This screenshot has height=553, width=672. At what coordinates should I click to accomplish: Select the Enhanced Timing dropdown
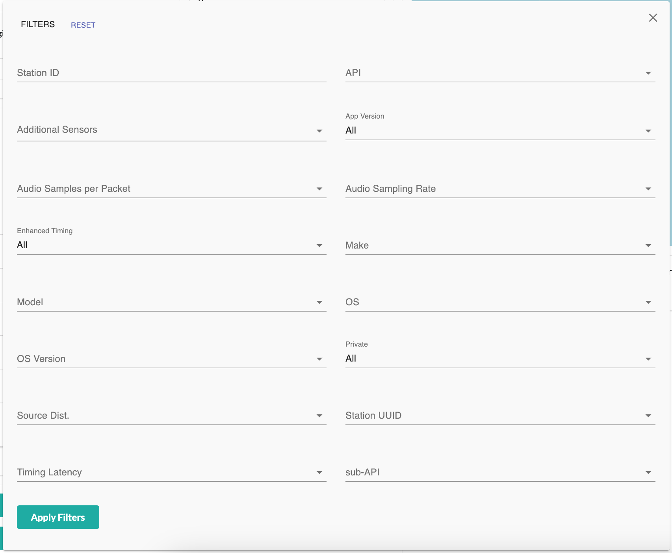pyautogui.click(x=171, y=245)
